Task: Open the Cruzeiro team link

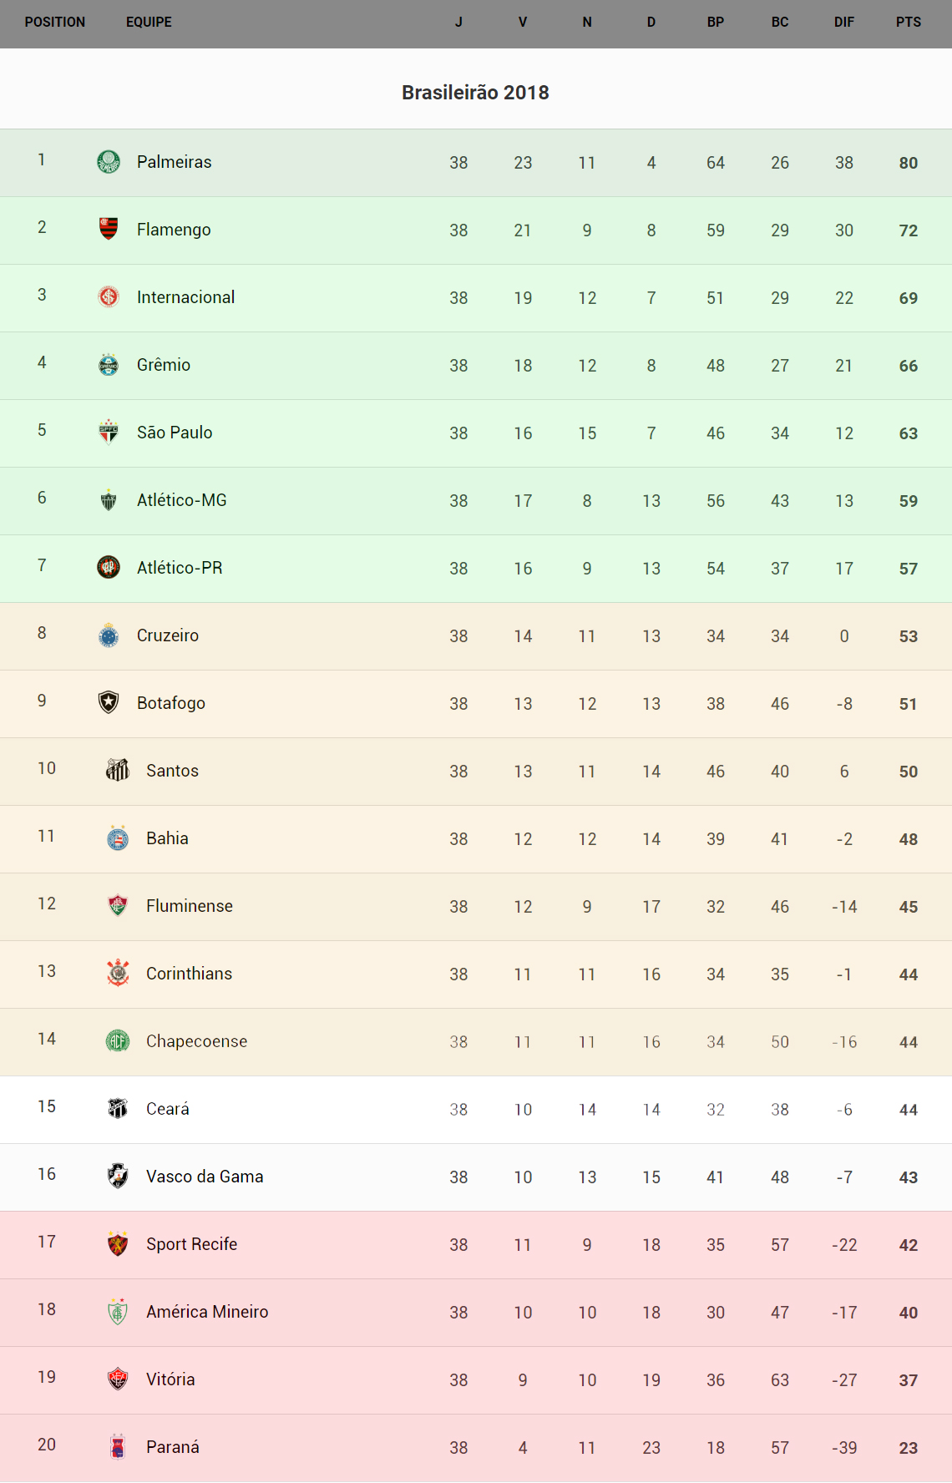Action: pos(168,635)
